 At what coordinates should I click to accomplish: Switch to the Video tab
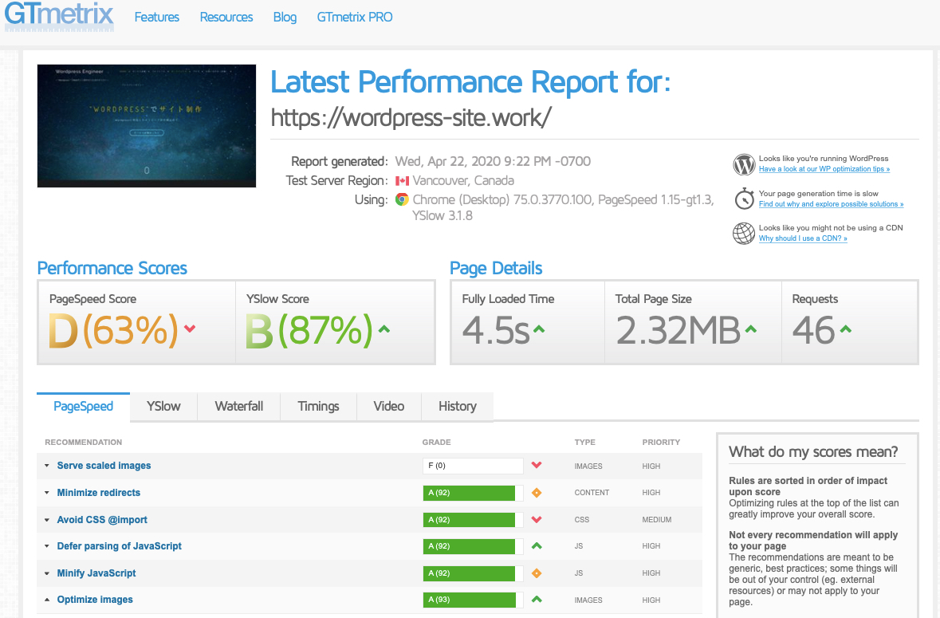[389, 407]
